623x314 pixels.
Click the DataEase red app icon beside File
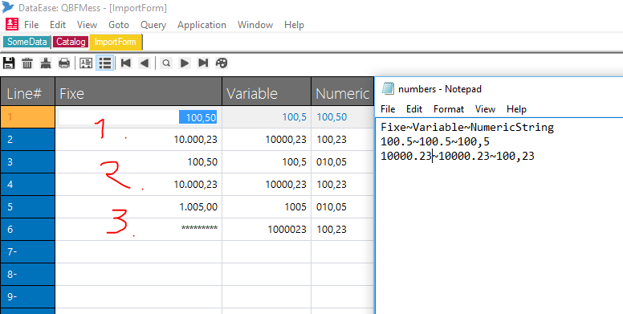pyautogui.click(x=12, y=24)
